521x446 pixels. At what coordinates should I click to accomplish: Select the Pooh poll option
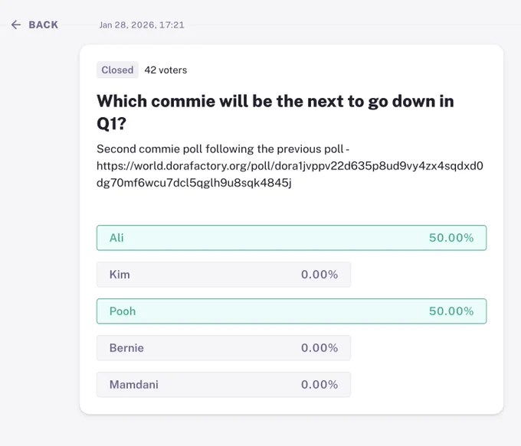(291, 311)
